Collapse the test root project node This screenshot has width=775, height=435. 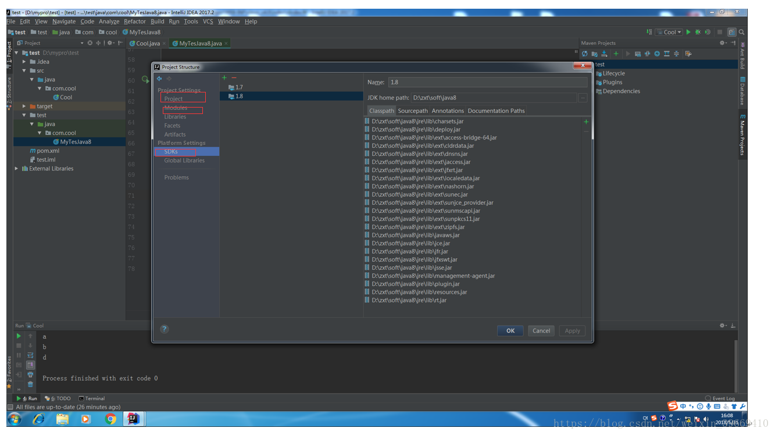(x=16, y=53)
